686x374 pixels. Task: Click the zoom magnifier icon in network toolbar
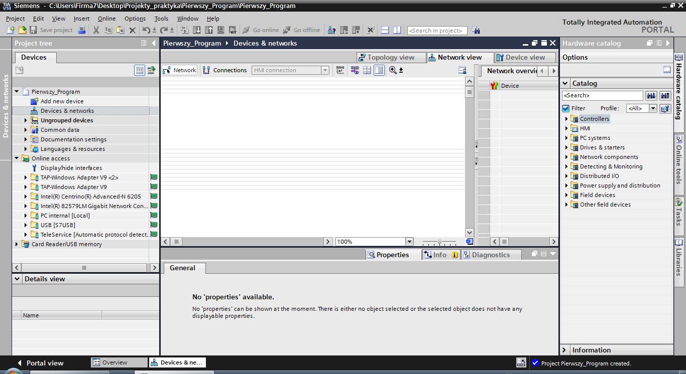[x=393, y=70]
